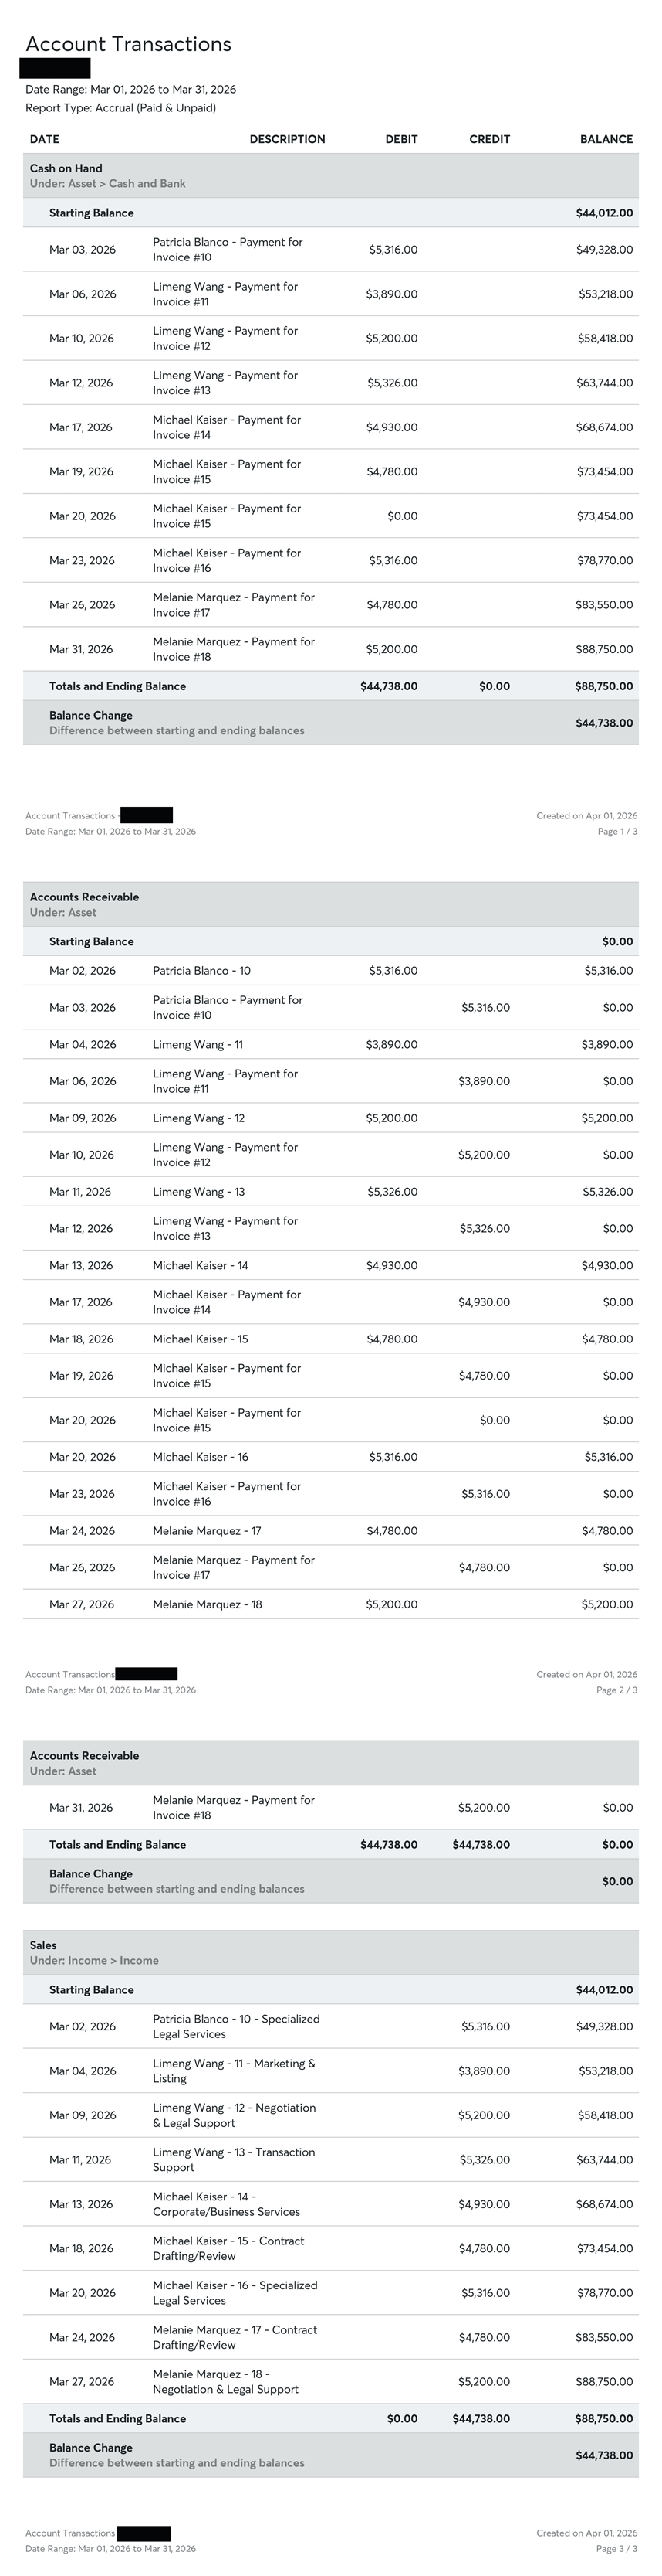Click Patricia Blanco - 10 - Specialized Legal Services entry
Image resolution: width=662 pixels, height=2576 pixels.
click(x=235, y=2026)
